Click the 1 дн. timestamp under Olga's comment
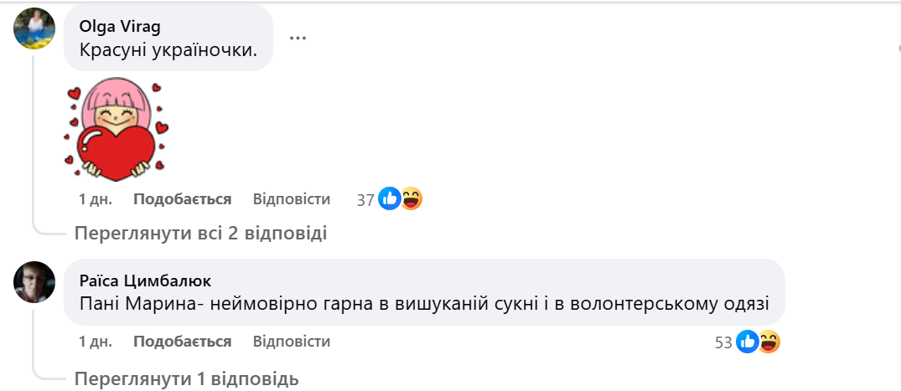 pyautogui.click(x=95, y=199)
